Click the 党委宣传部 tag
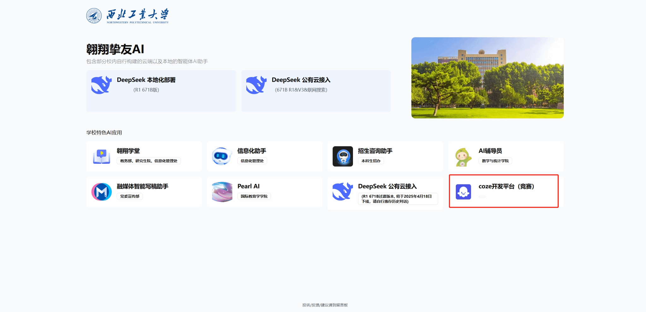The image size is (646, 312). click(130, 196)
